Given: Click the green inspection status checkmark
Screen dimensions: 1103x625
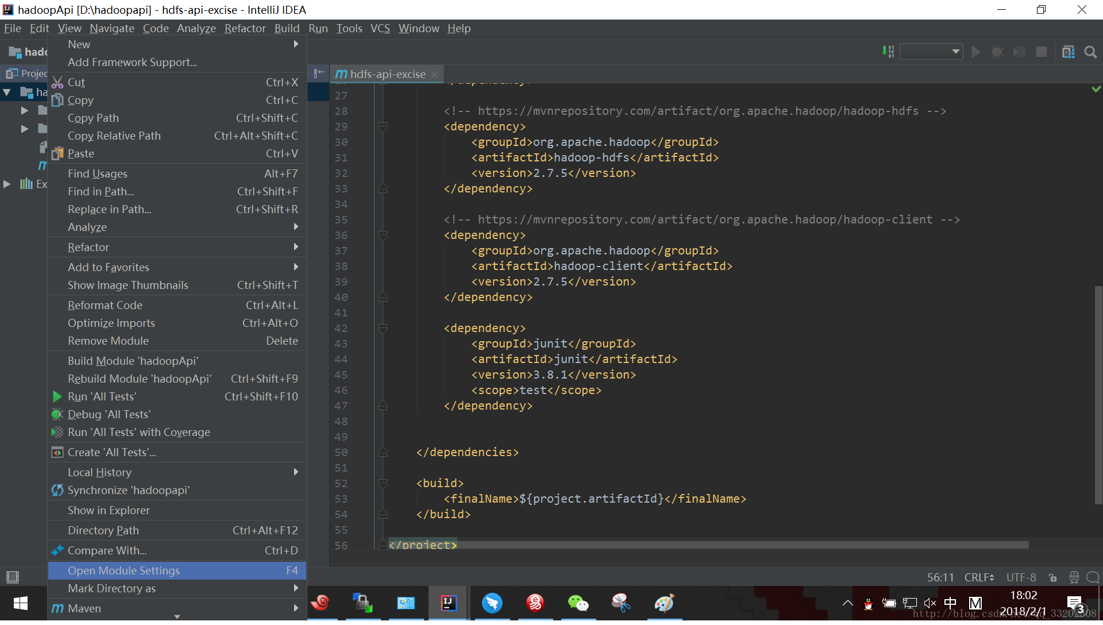Looking at the screenshot, I should coord(1096,89).
